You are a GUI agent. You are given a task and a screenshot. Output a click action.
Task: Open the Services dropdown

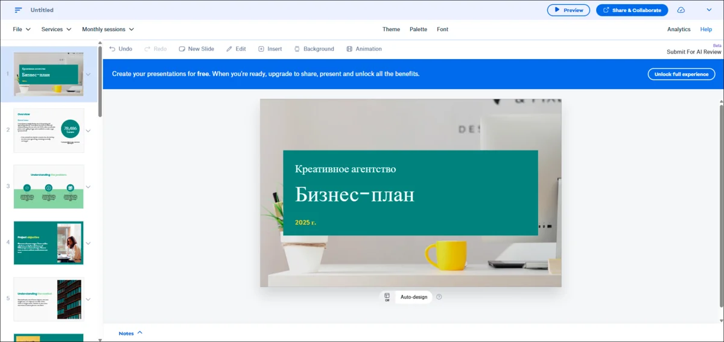(56, 29)
